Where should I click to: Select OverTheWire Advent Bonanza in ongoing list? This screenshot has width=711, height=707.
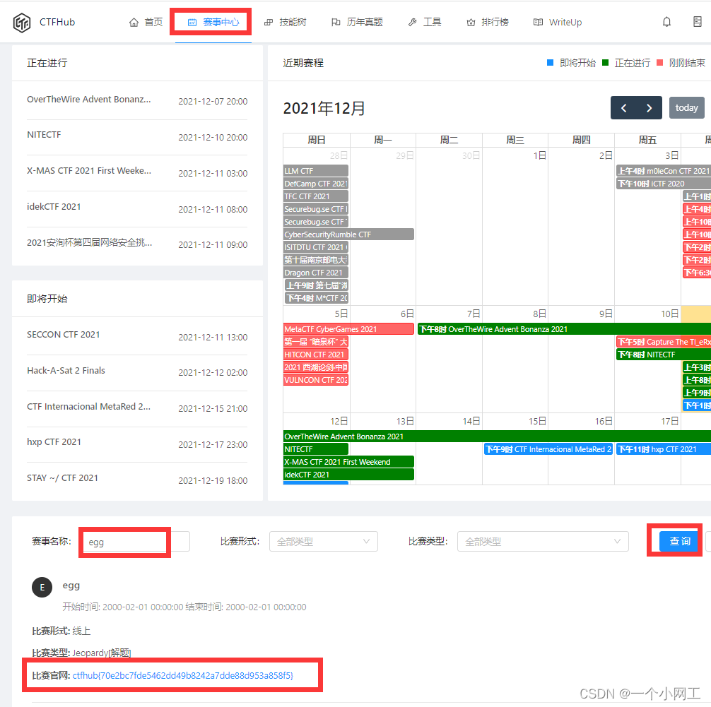pos(137,100)
